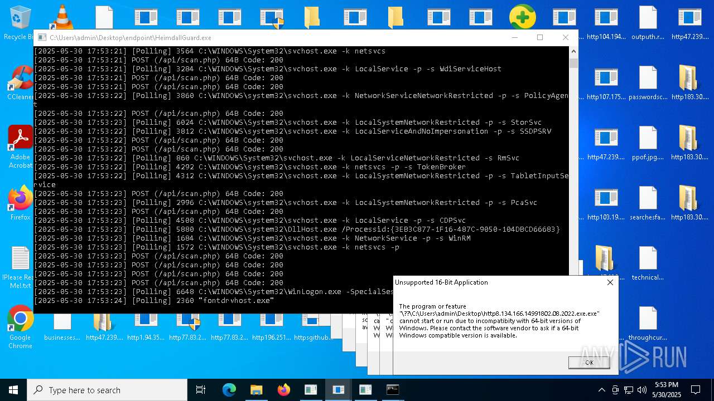Switch to Command Prompt taskbar icon
The width and height of the screenshot is (714, 401).
pyautogui.click(x=393, y=390)
